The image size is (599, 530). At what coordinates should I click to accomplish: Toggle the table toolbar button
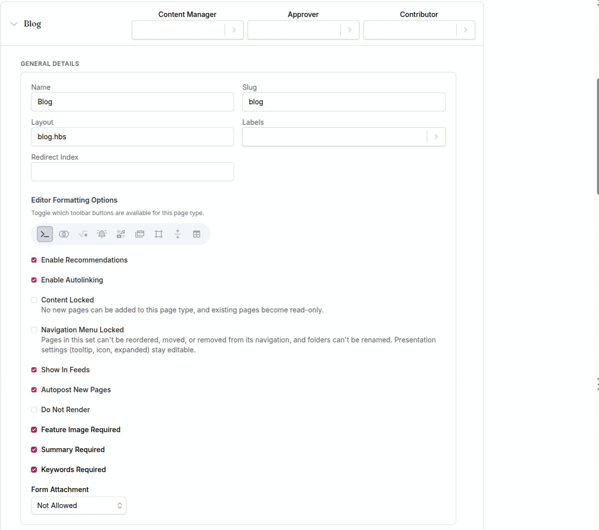(x=197, y=234)
